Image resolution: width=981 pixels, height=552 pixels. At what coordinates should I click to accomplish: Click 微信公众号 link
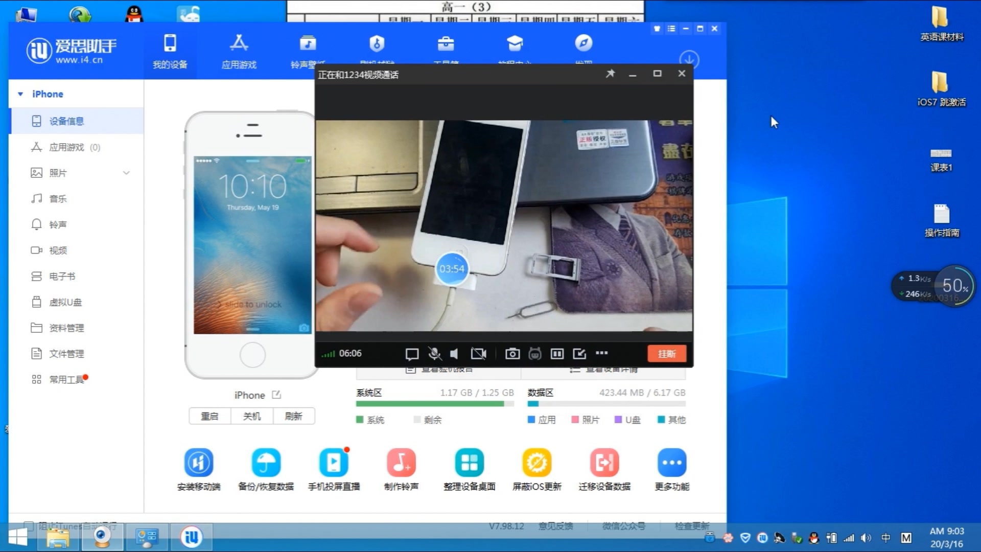(x=624, y=526)
